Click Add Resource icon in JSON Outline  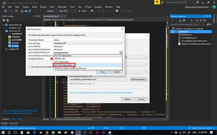point(4,20)
